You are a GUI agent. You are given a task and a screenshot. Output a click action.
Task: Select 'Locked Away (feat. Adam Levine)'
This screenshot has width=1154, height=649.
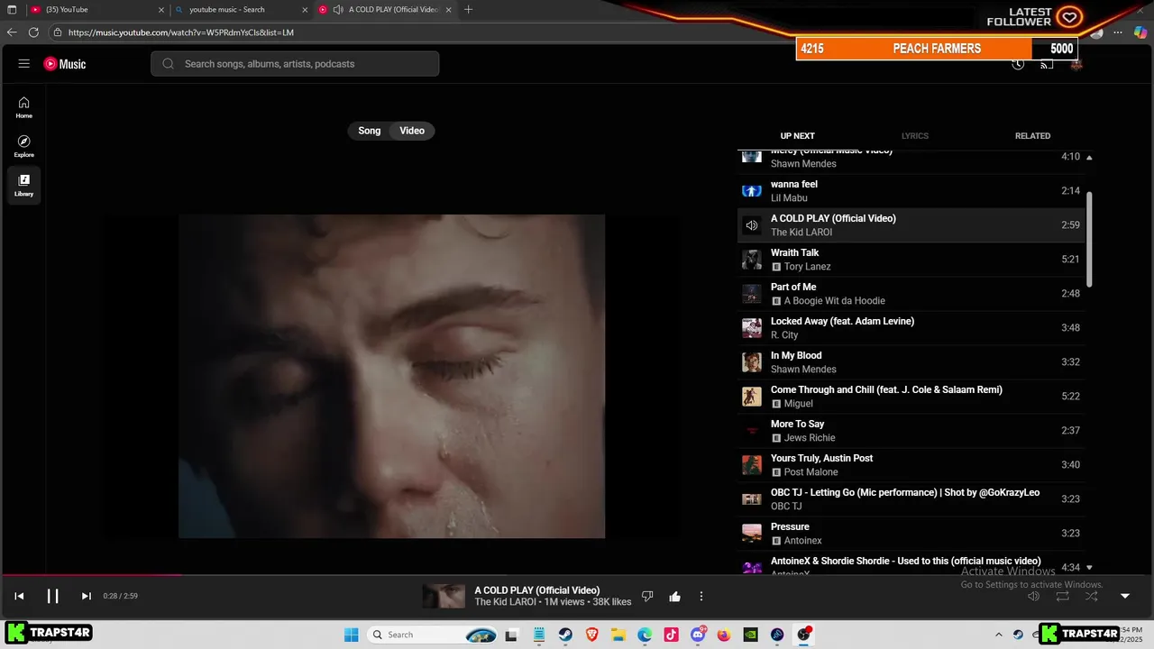click(x=911, y=328)
